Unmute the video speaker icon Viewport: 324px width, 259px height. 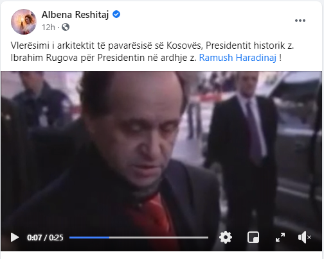coord(304,237)
